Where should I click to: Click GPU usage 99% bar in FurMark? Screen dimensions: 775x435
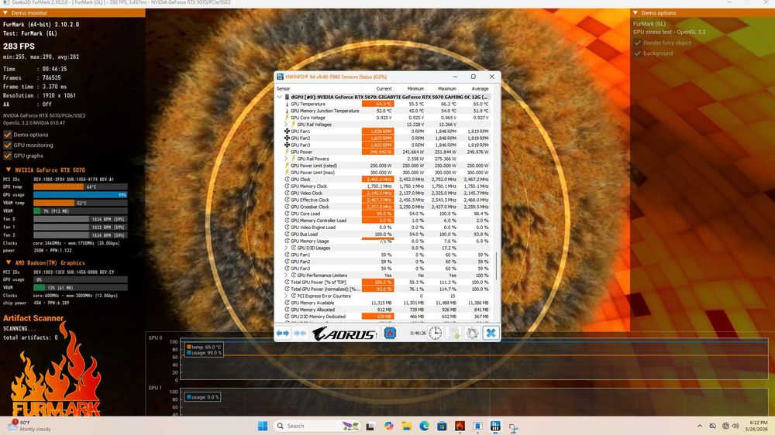(x=80, y=195)
